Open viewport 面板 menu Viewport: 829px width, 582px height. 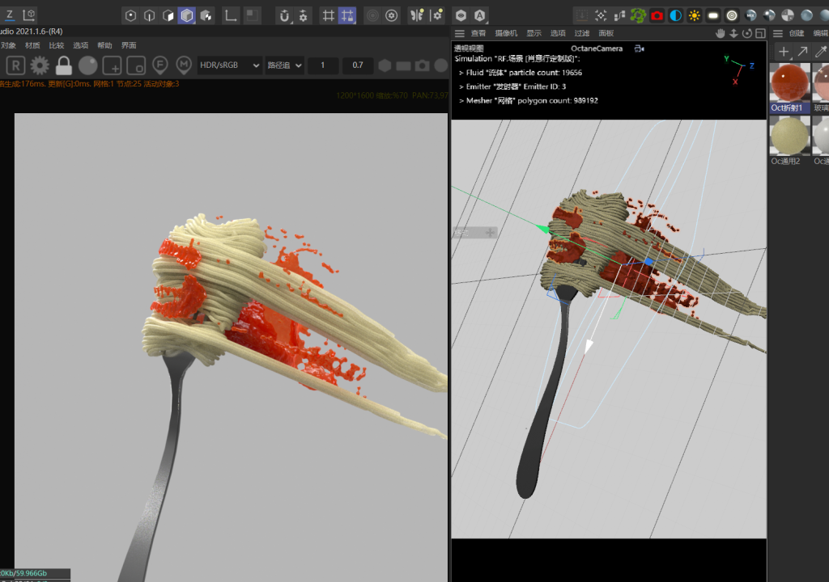(606, 33)
